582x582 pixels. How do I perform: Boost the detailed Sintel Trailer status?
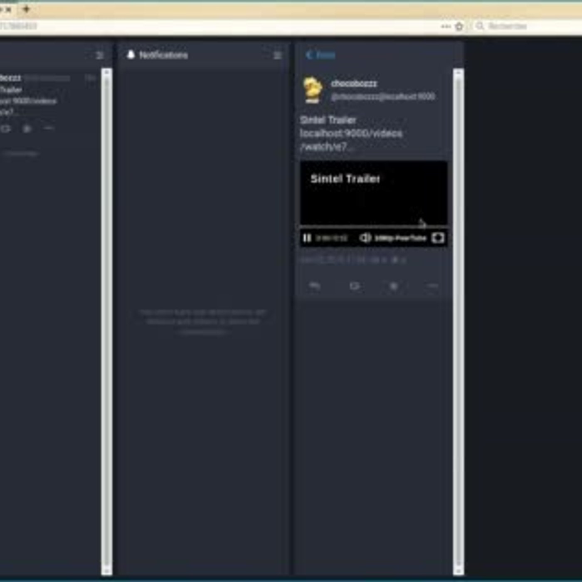point(354,286)
